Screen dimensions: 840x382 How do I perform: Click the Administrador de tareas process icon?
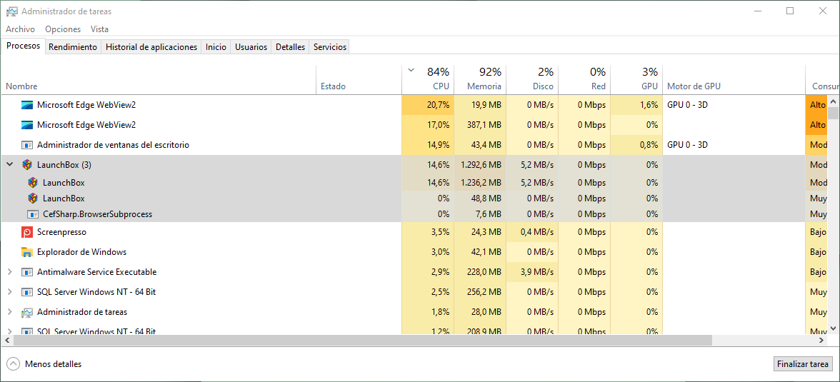[27, 312]
